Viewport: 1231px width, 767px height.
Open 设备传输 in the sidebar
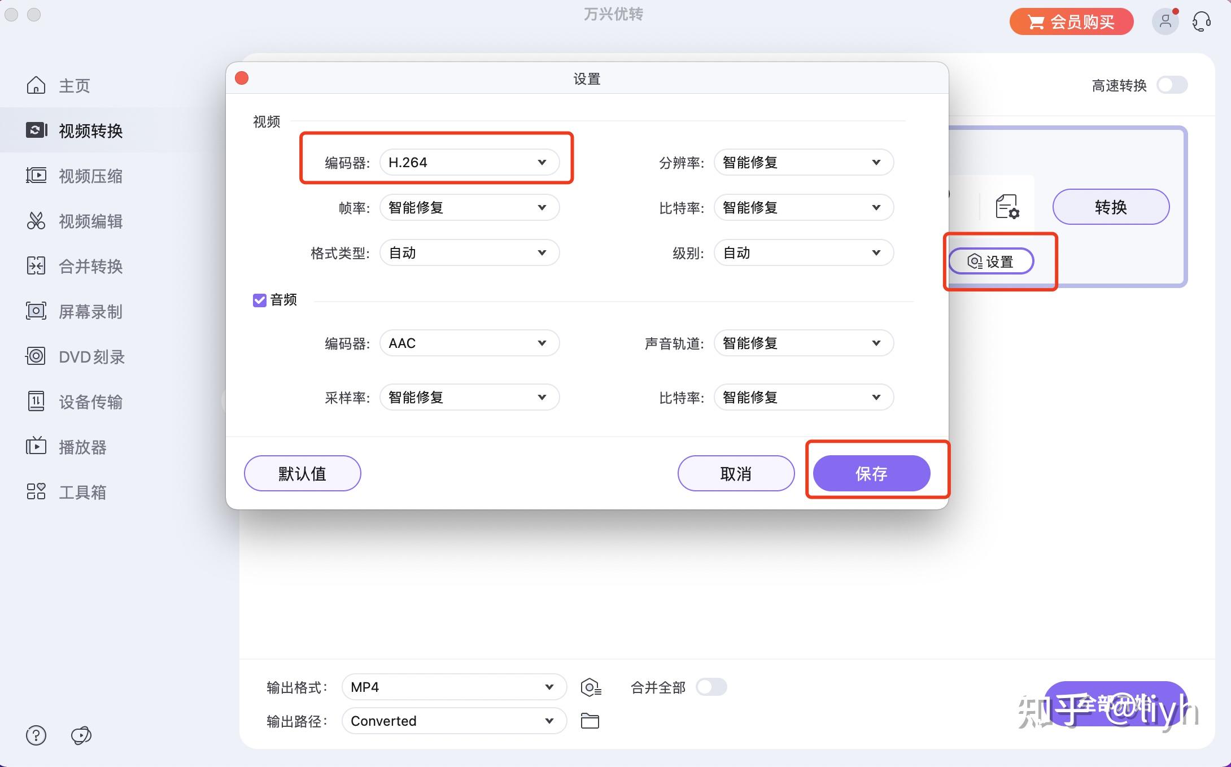point(90,402)
